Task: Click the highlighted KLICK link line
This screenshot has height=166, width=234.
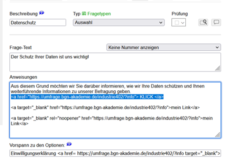Action: pyautogui.click(x=87, y=97)
